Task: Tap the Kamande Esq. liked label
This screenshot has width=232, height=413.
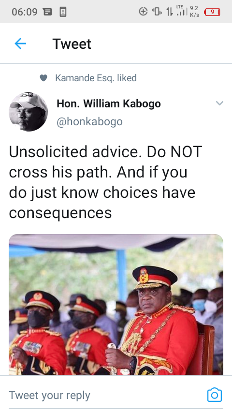Action: [x=96, y=78]
